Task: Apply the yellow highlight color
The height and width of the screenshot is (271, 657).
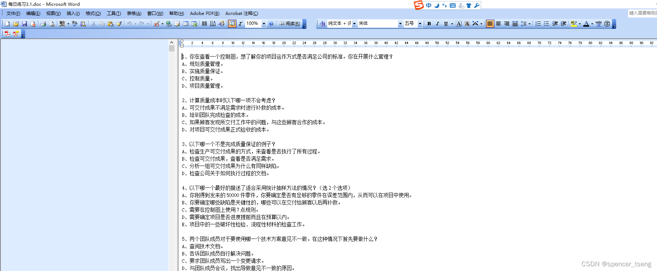Action: coord(573,24)
